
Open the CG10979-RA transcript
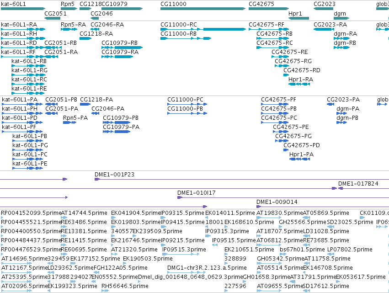117,57
